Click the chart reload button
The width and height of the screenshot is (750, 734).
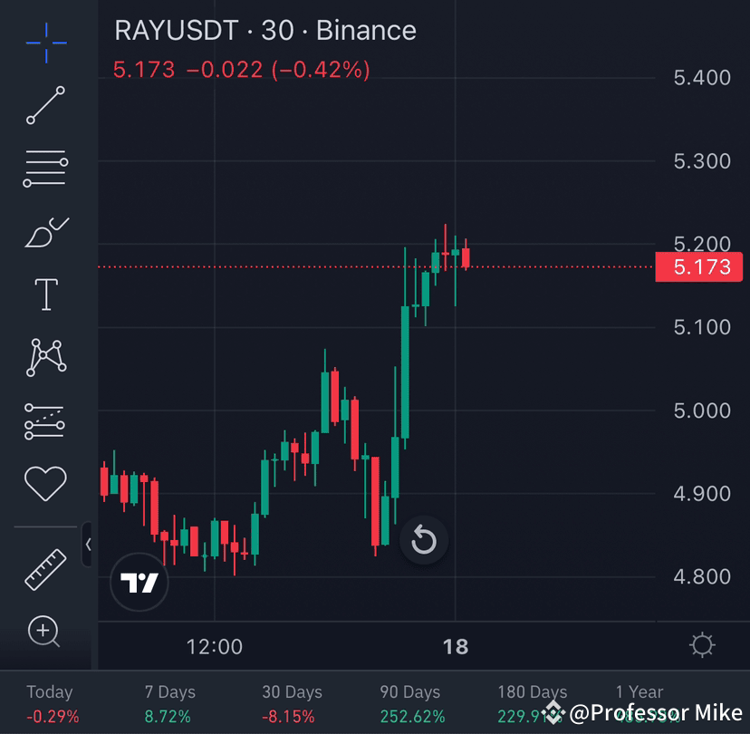423,540
